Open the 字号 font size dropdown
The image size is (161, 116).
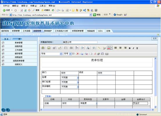70,54
